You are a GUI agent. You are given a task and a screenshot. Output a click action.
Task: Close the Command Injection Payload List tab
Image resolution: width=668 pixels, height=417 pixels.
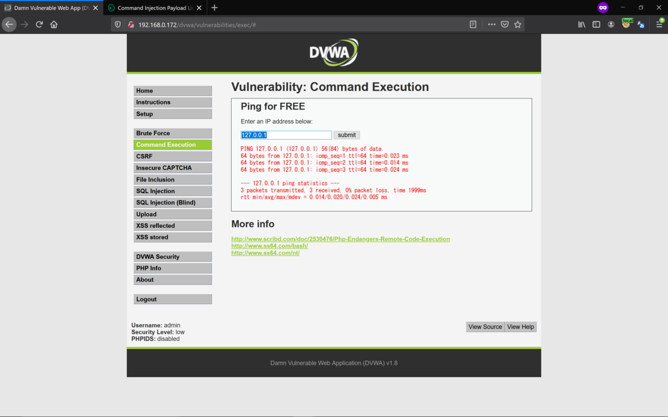point(199,8)
